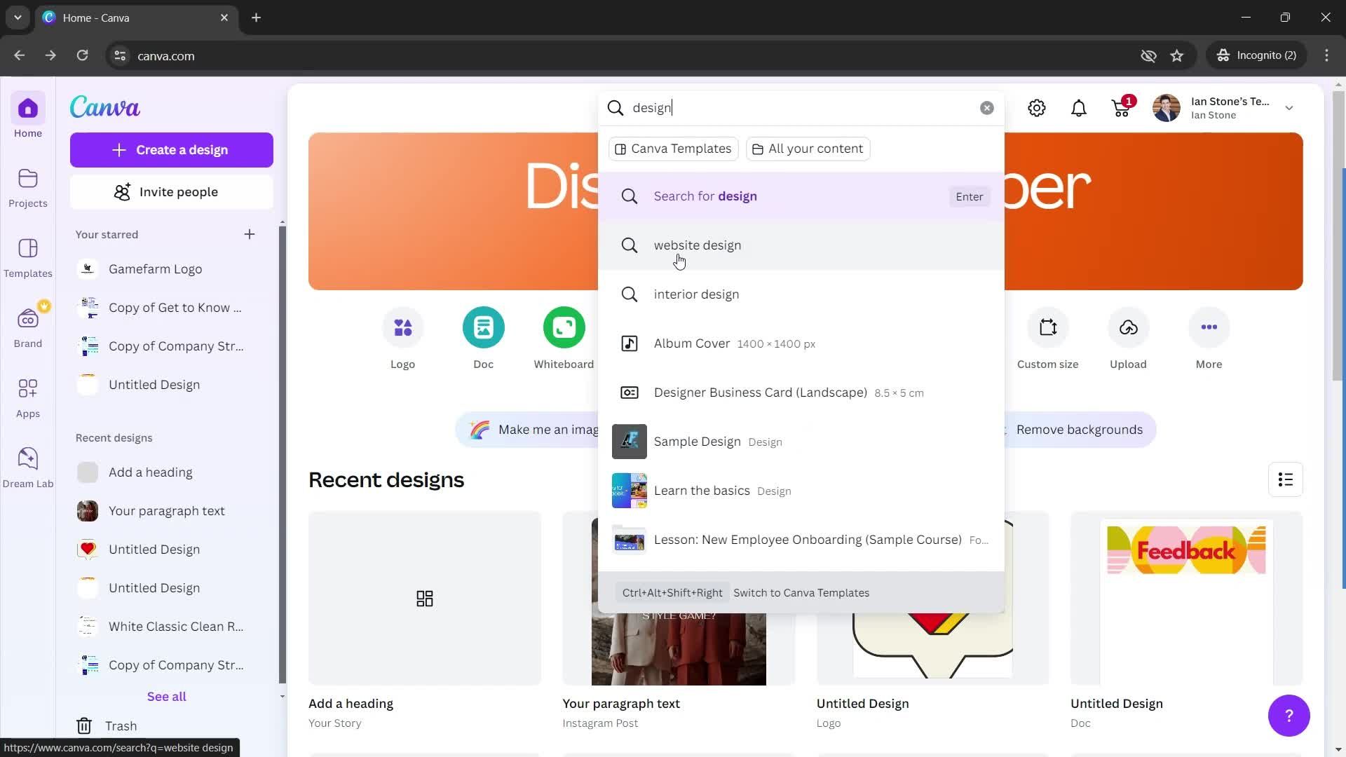Open Trash in the sidebar
Viewport: 1346px width, 757px height.
coord(107,726)
